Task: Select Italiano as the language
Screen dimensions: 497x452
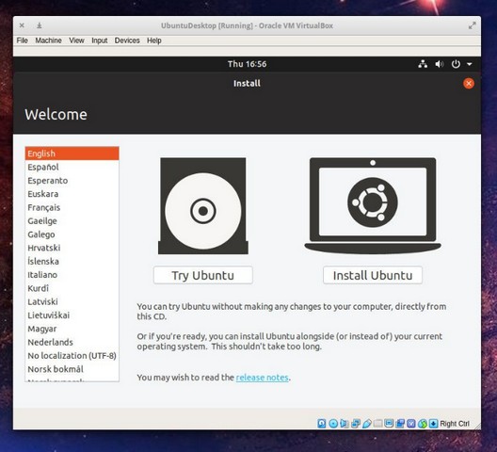Action: (72, 275)
